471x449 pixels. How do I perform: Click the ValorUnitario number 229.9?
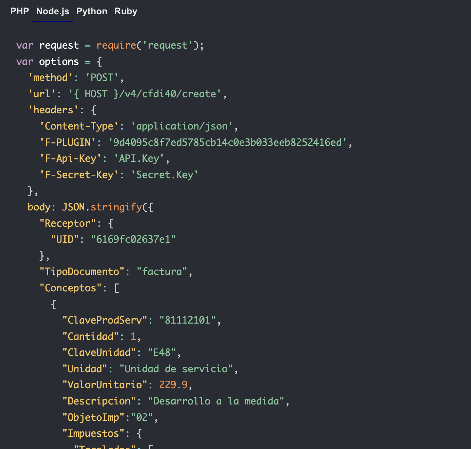(x=173, y=385)
